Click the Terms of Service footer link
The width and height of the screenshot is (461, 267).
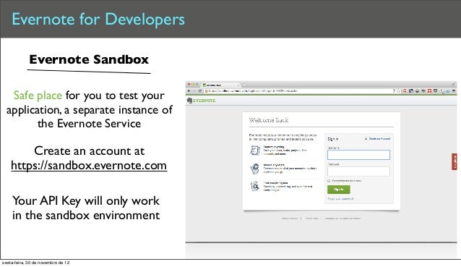[x=289, y=219]
